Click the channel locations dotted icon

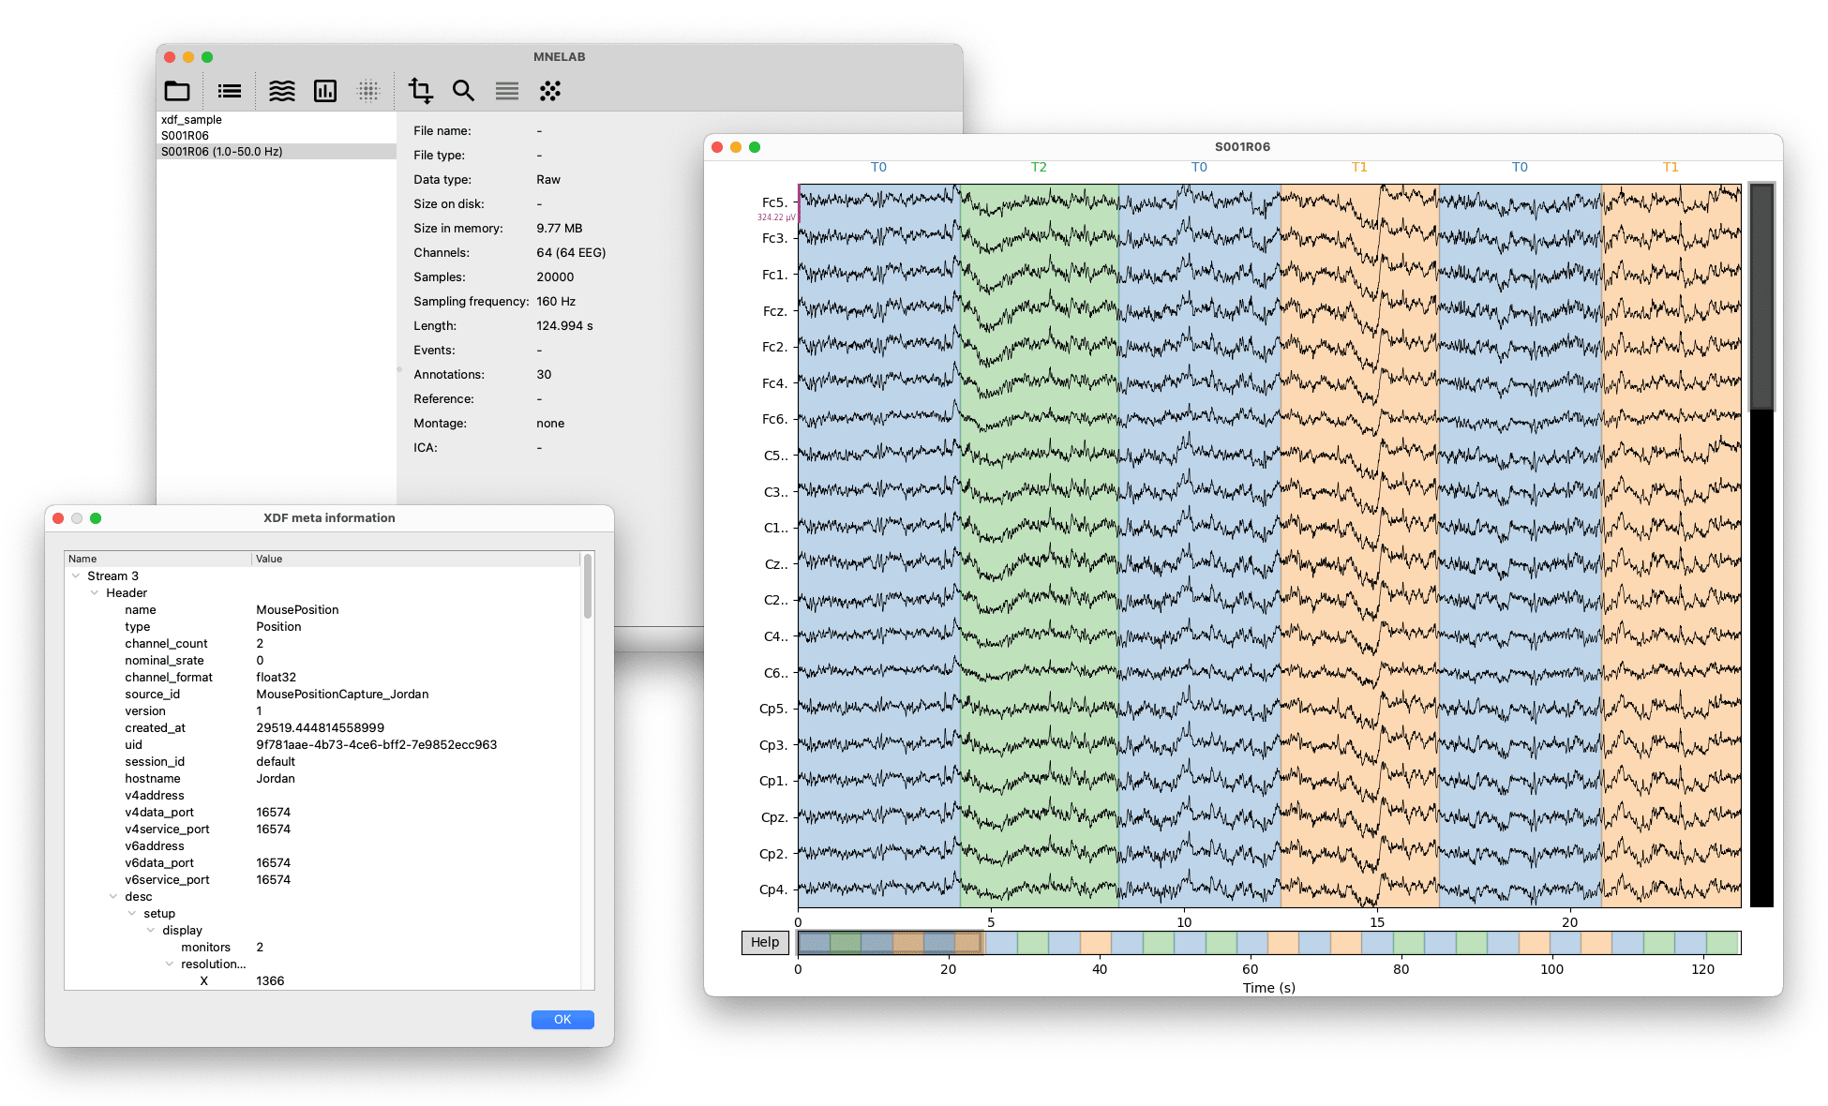click(x=368, y=91)
